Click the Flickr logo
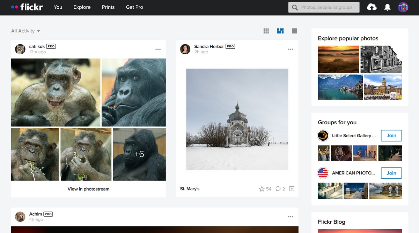 pos(27,7)
